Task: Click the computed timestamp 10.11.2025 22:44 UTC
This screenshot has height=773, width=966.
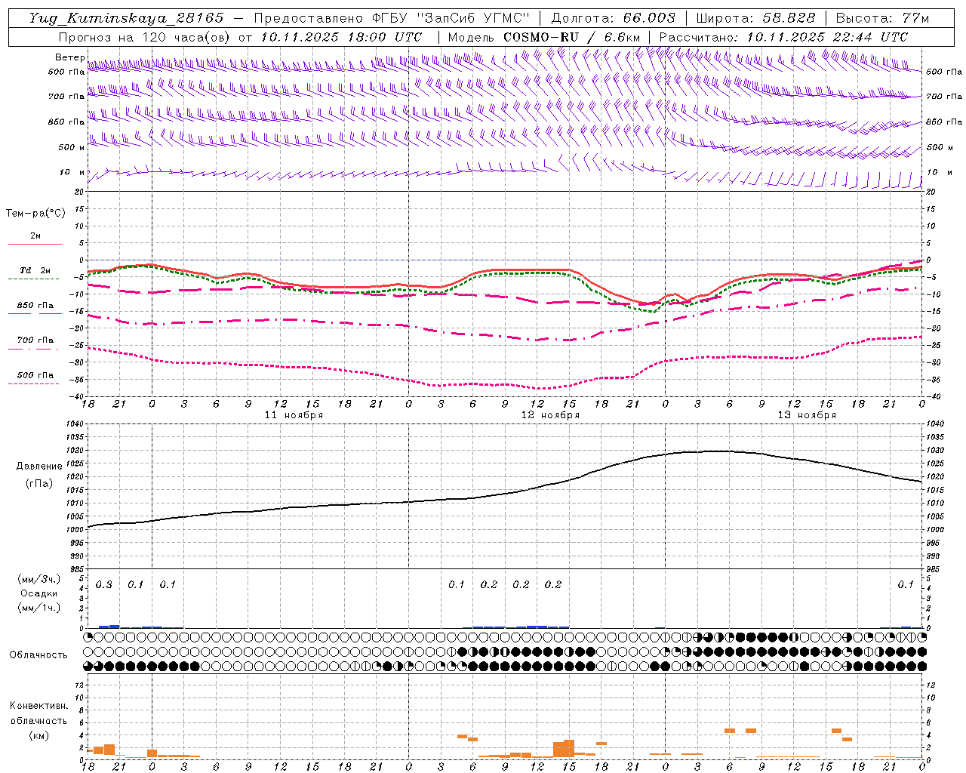Action: [x=827, y=37]
